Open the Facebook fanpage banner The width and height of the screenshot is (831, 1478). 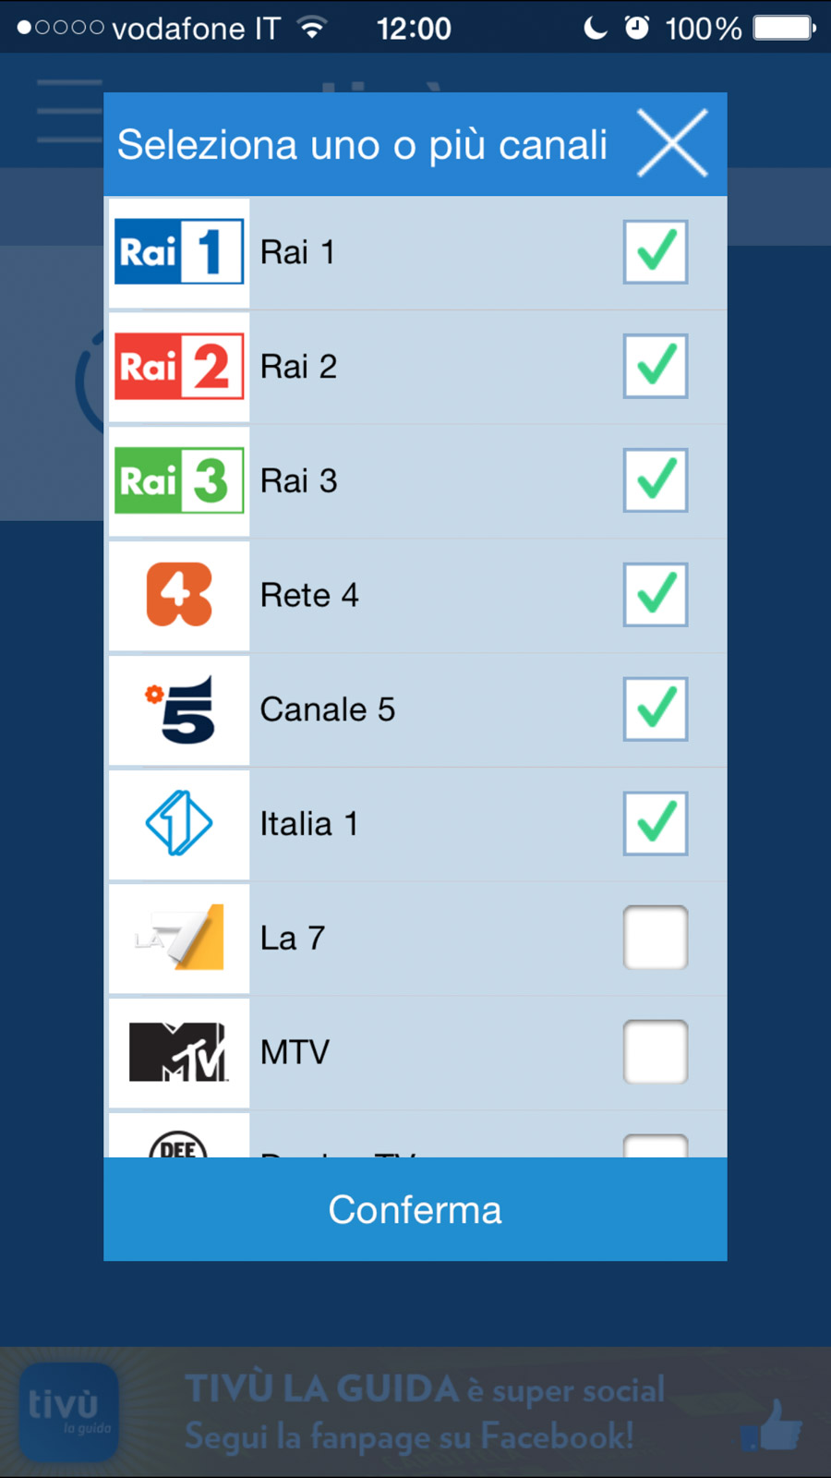tap(425, 1413)
